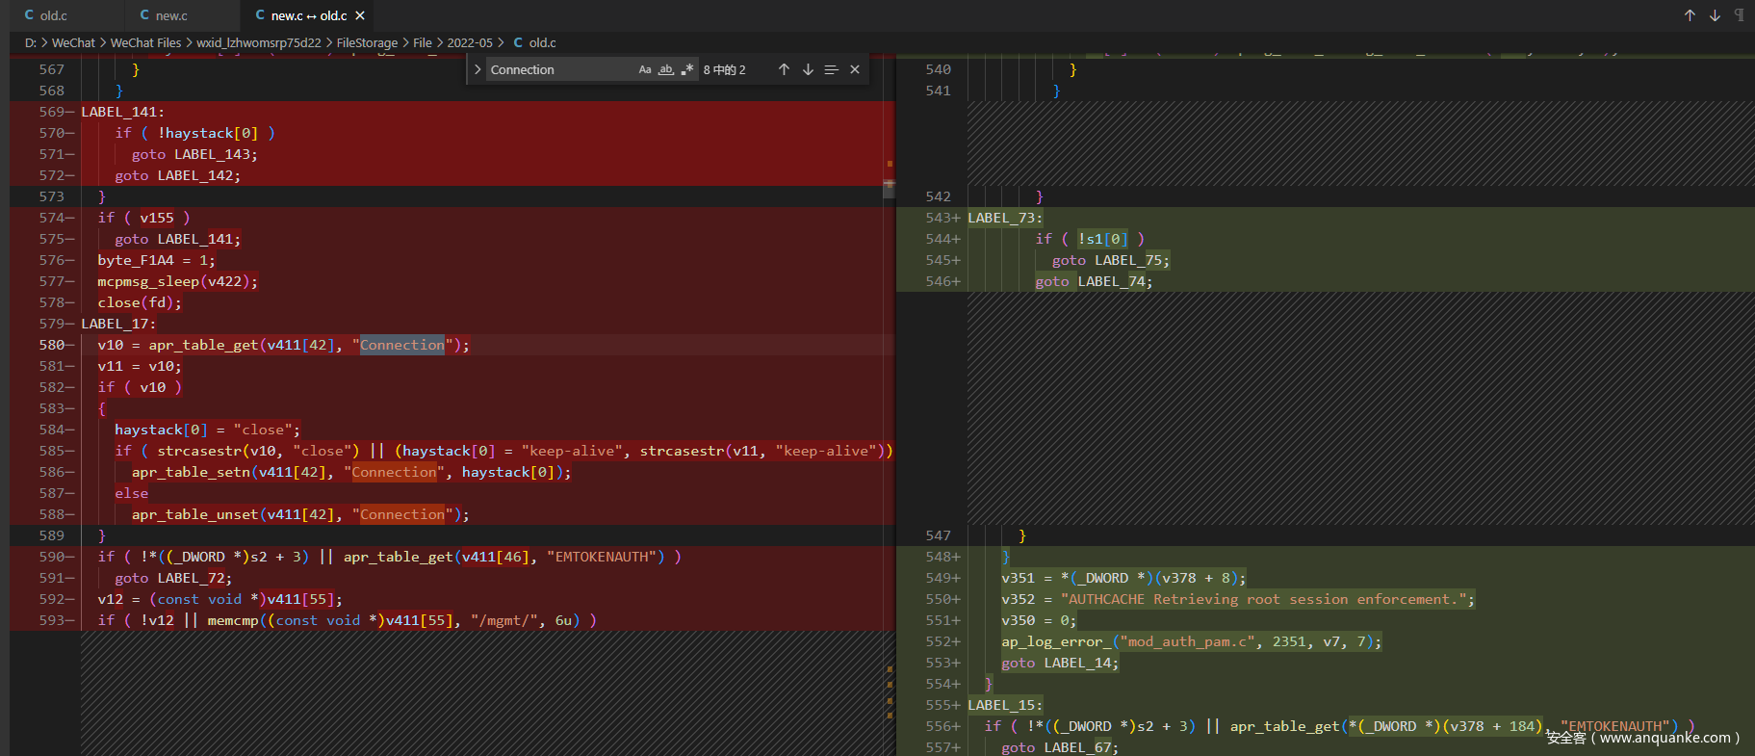This screenshot has width=1755, height=756.
Task: Go to next match in find widget
Action: pyautogui.click(x=808, y=69)
